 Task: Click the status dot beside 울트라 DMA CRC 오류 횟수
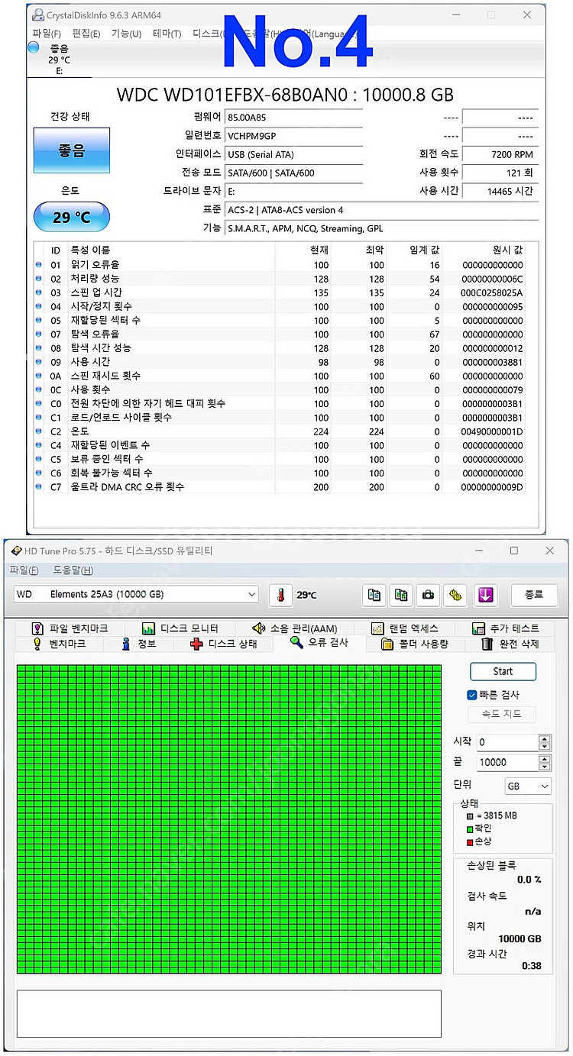(39, 487)
